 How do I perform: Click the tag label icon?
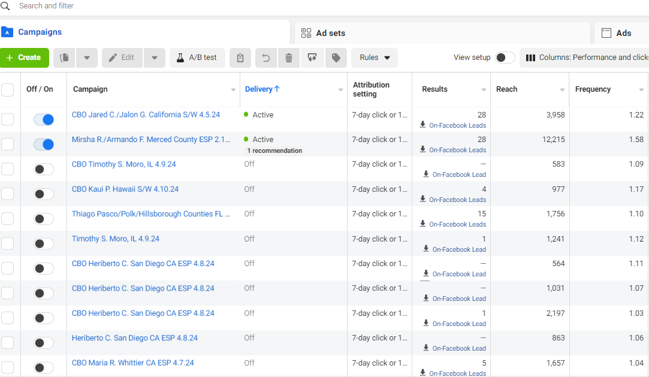[x=336, y=58]
